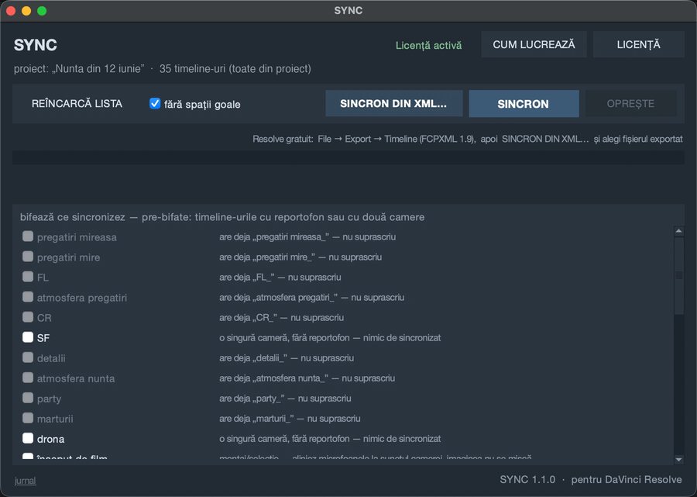Tick the marturii timeline checkbox
Viewport: 697px width, 497px height.
(x=28, y=418)
